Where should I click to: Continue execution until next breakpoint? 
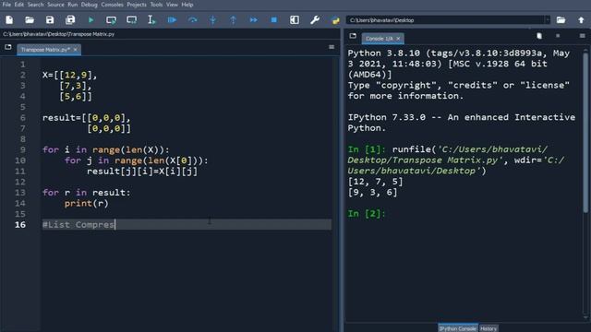(254, 20)
